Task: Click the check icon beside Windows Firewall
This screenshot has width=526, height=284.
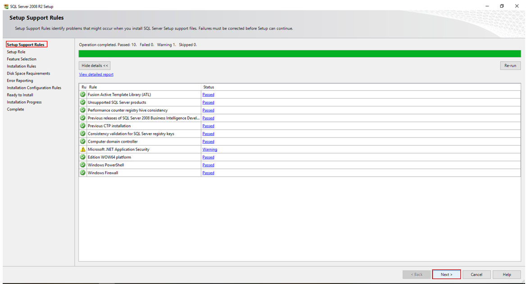Action: tap(83, 173)
